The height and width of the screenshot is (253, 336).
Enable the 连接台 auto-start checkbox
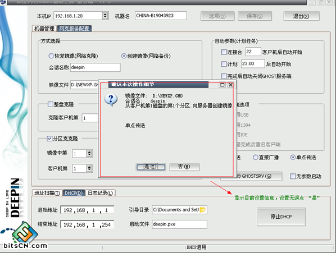tap(224, 52)
